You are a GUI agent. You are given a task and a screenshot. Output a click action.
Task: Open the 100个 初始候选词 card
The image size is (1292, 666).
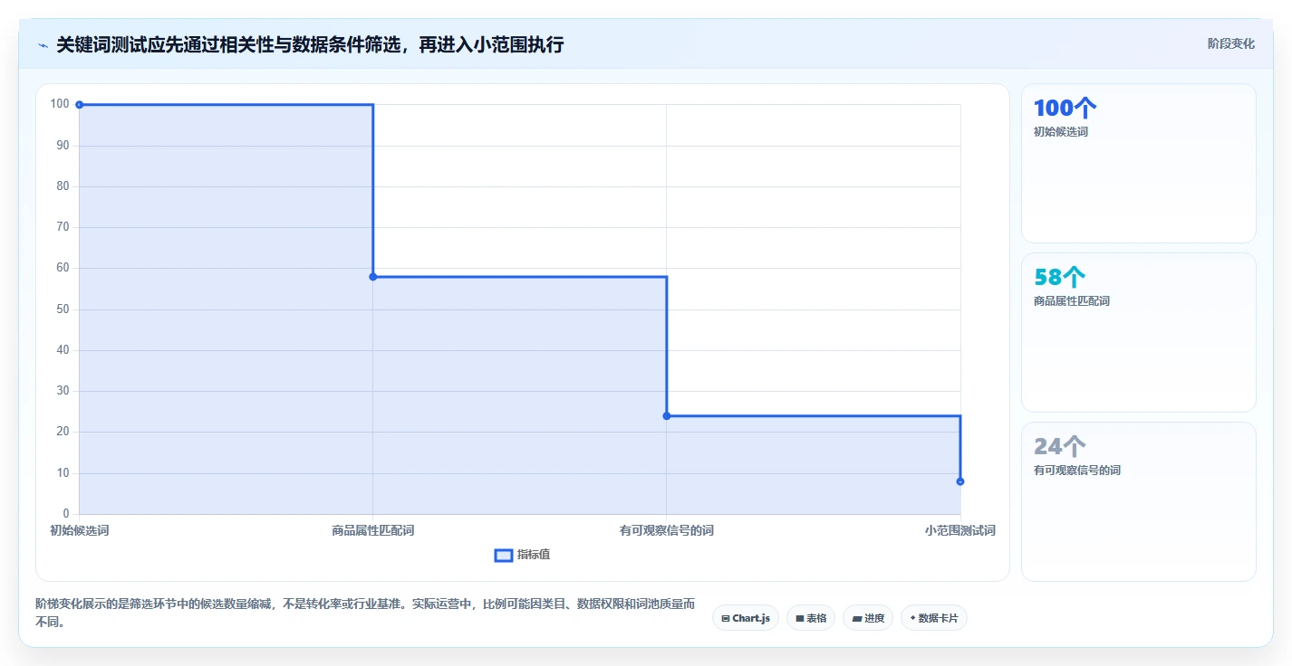coord(1139,164)
